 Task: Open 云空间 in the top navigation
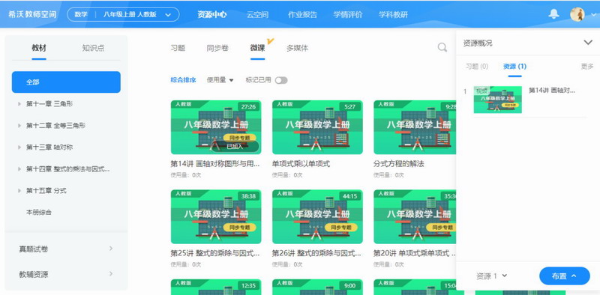[x=257, y=15]
